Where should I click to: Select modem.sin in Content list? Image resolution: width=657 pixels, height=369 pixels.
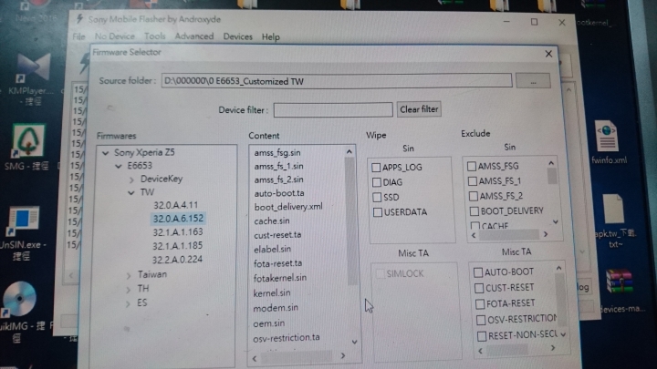point(276,308)
